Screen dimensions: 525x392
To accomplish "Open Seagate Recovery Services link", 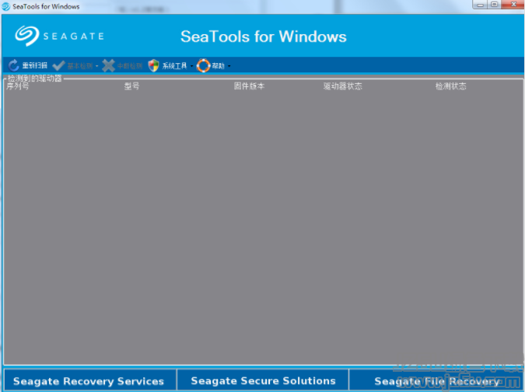I will [x=89, y=381].
